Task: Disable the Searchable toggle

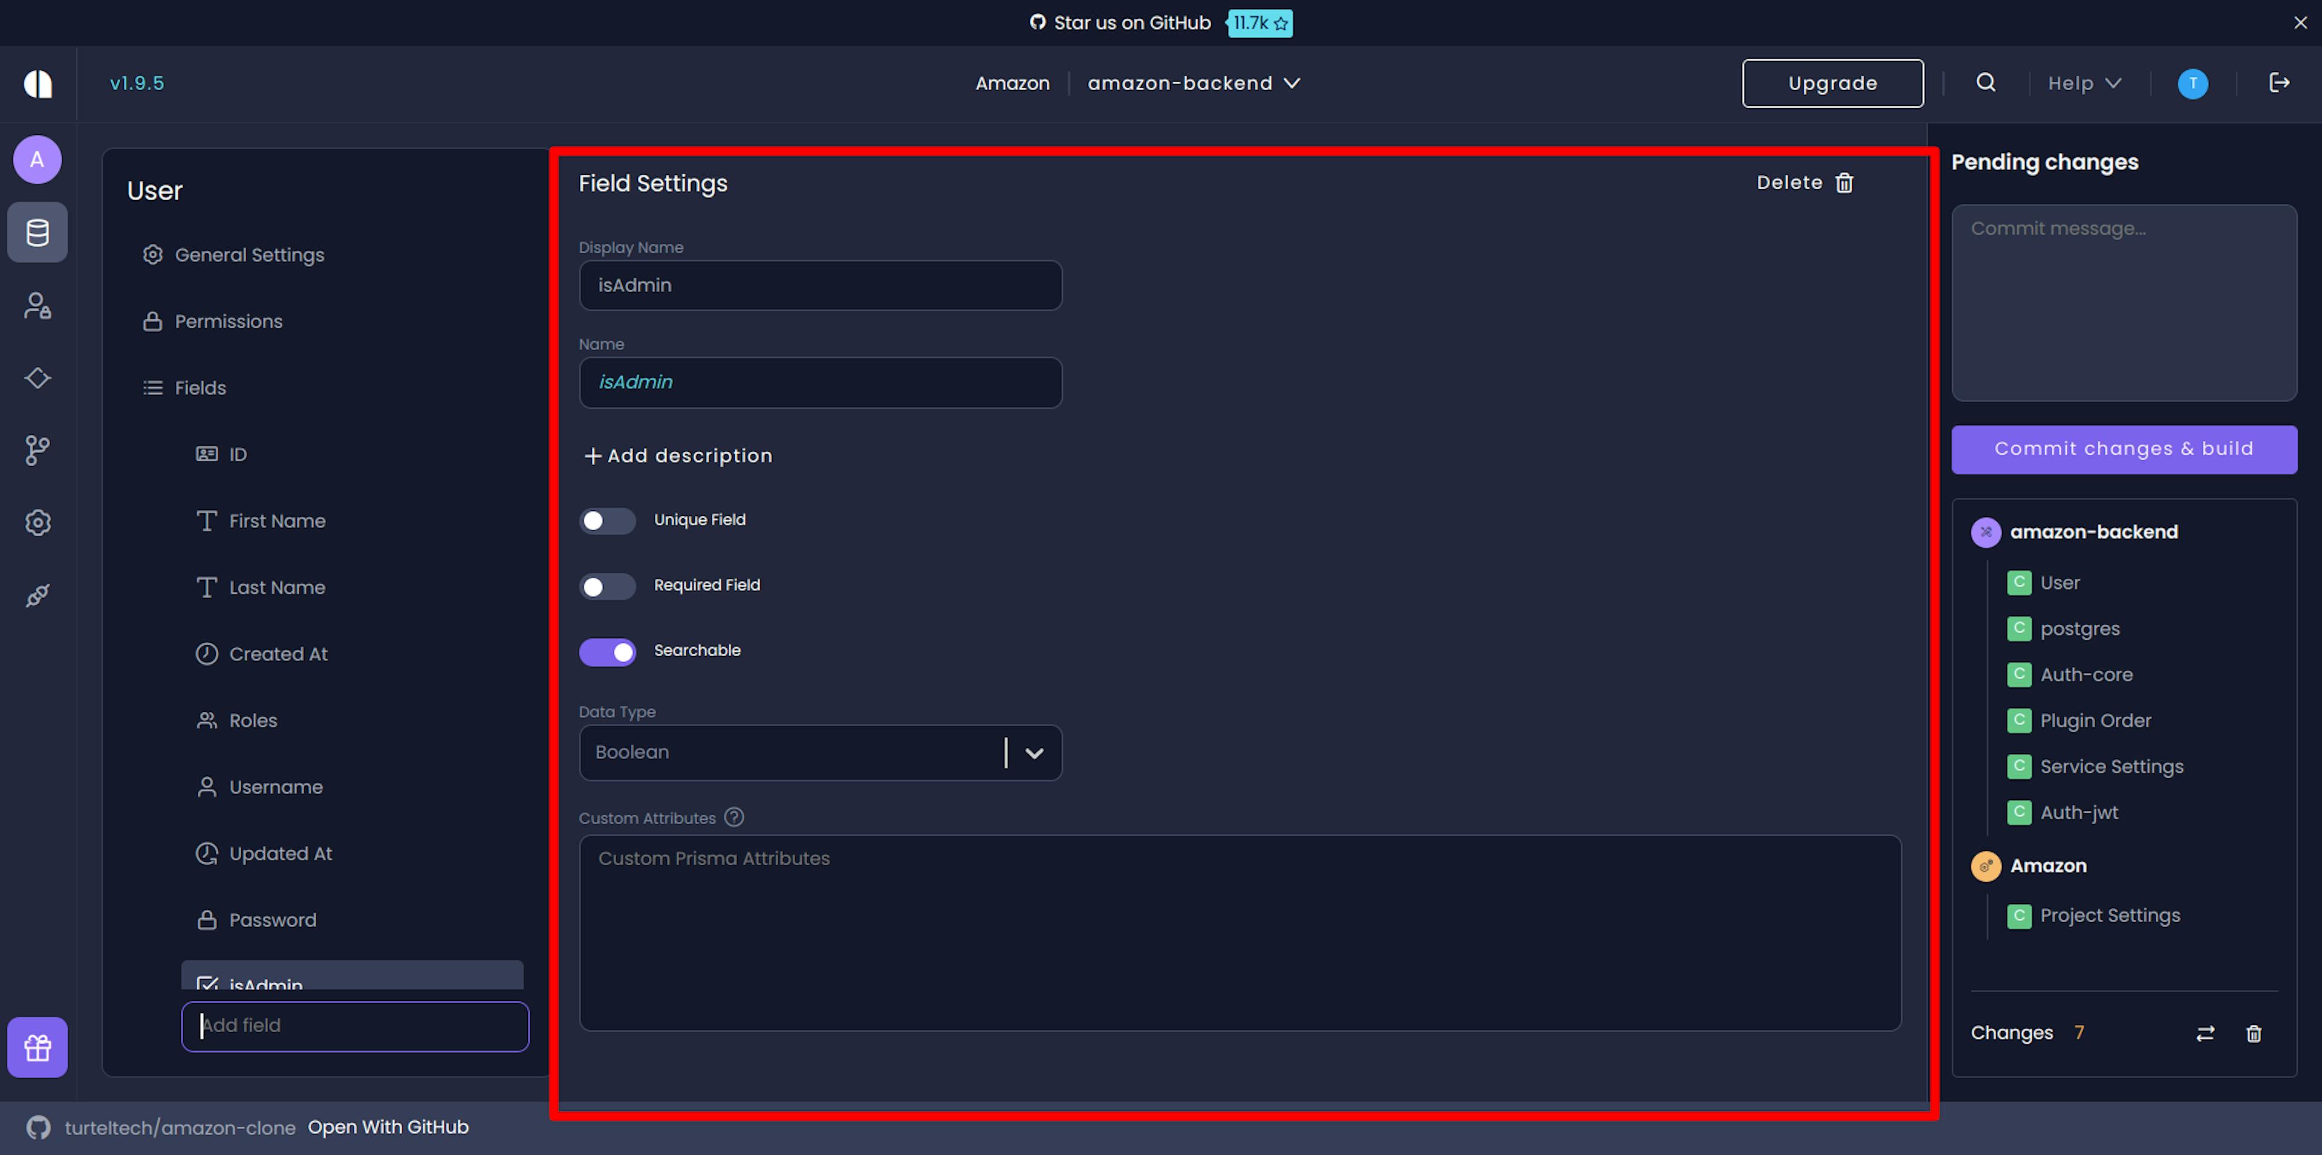Action: click(x=607, y=652)
